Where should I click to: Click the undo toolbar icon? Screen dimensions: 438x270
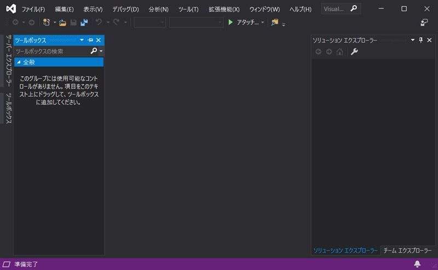(99, 22)
